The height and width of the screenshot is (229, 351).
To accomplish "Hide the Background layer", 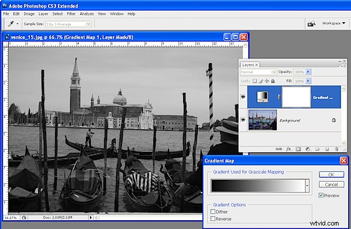I will coord(243,120).
